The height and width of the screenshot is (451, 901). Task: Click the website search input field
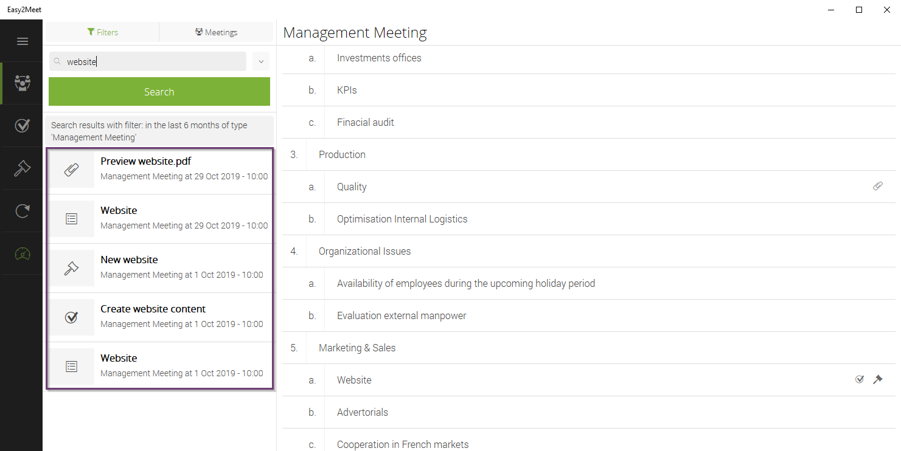pyautogui.click(x=148, y=61)
